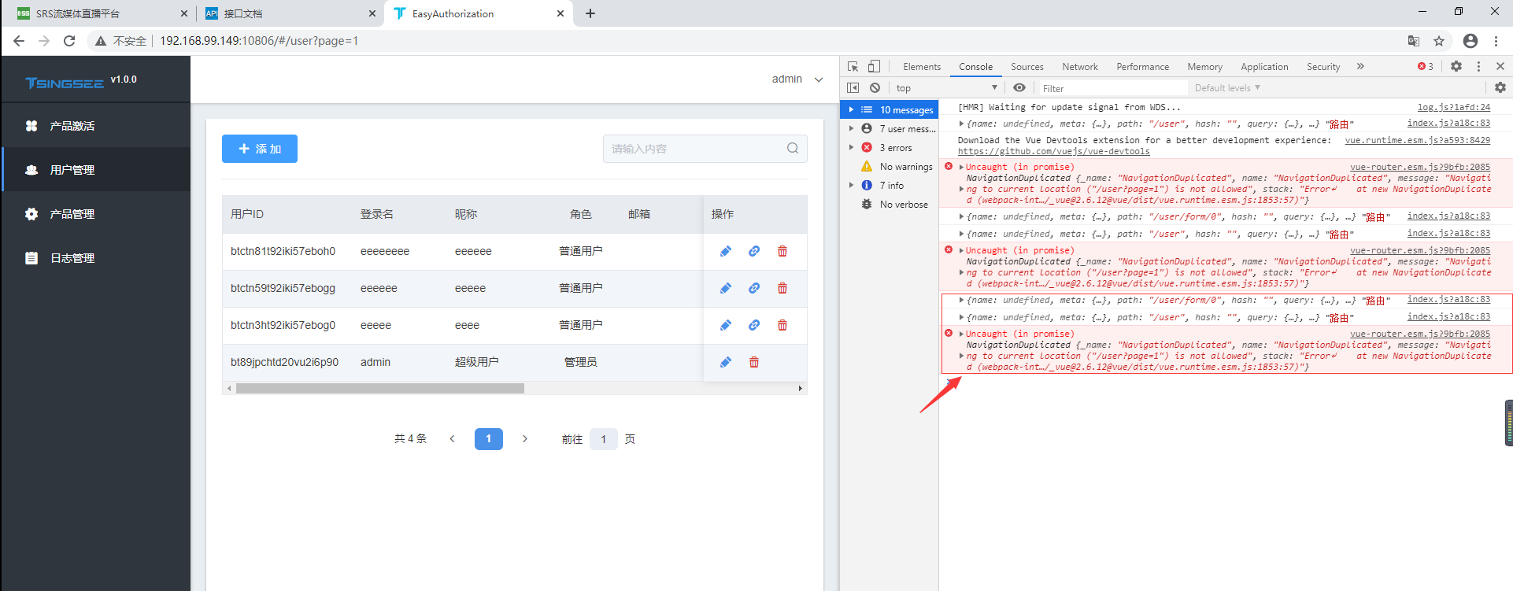The width and height of the screenshot is (1513, 591).
Task: Open a new browser tab
Action: (x=590, y=13)
